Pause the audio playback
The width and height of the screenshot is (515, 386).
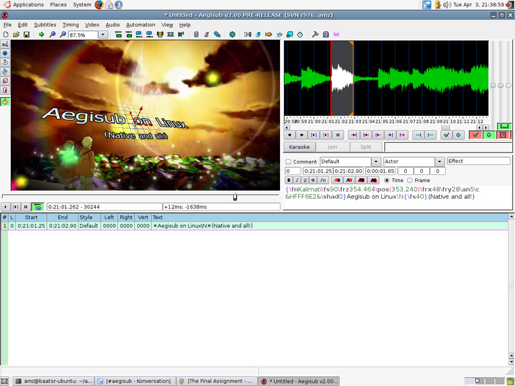coord(338,135)
